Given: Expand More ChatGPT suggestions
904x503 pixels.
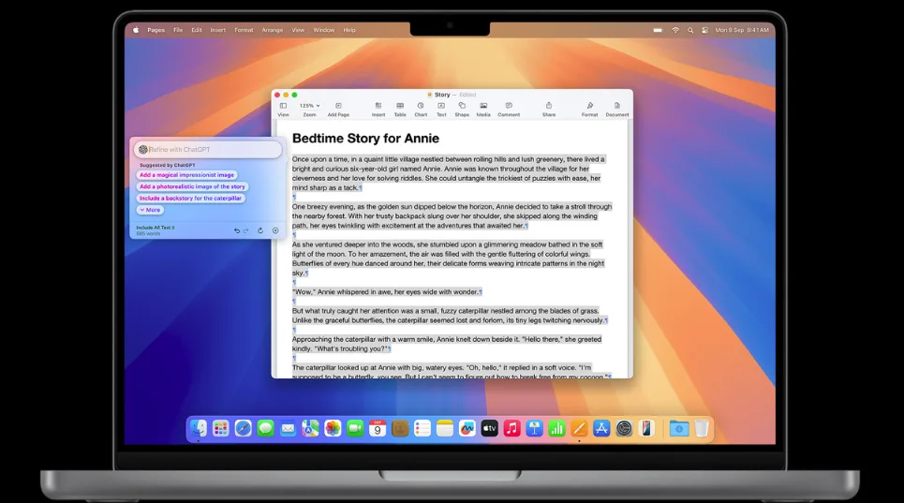Looking at the screenshot, I should [150, 210].
